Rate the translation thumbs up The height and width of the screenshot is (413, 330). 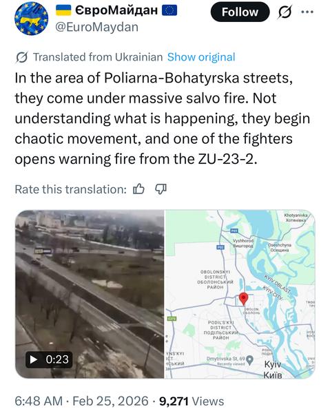pyautogui.click(x=138, y=189)
